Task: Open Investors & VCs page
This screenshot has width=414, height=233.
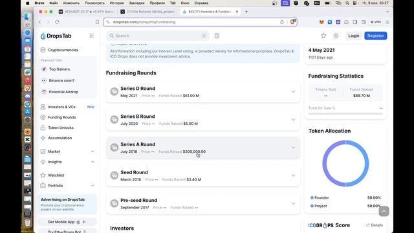Action: 61,107
